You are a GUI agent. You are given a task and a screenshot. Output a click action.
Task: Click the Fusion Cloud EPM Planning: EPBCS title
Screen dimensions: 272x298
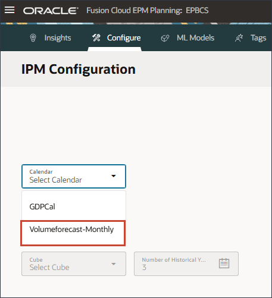(x=148, y=11)
